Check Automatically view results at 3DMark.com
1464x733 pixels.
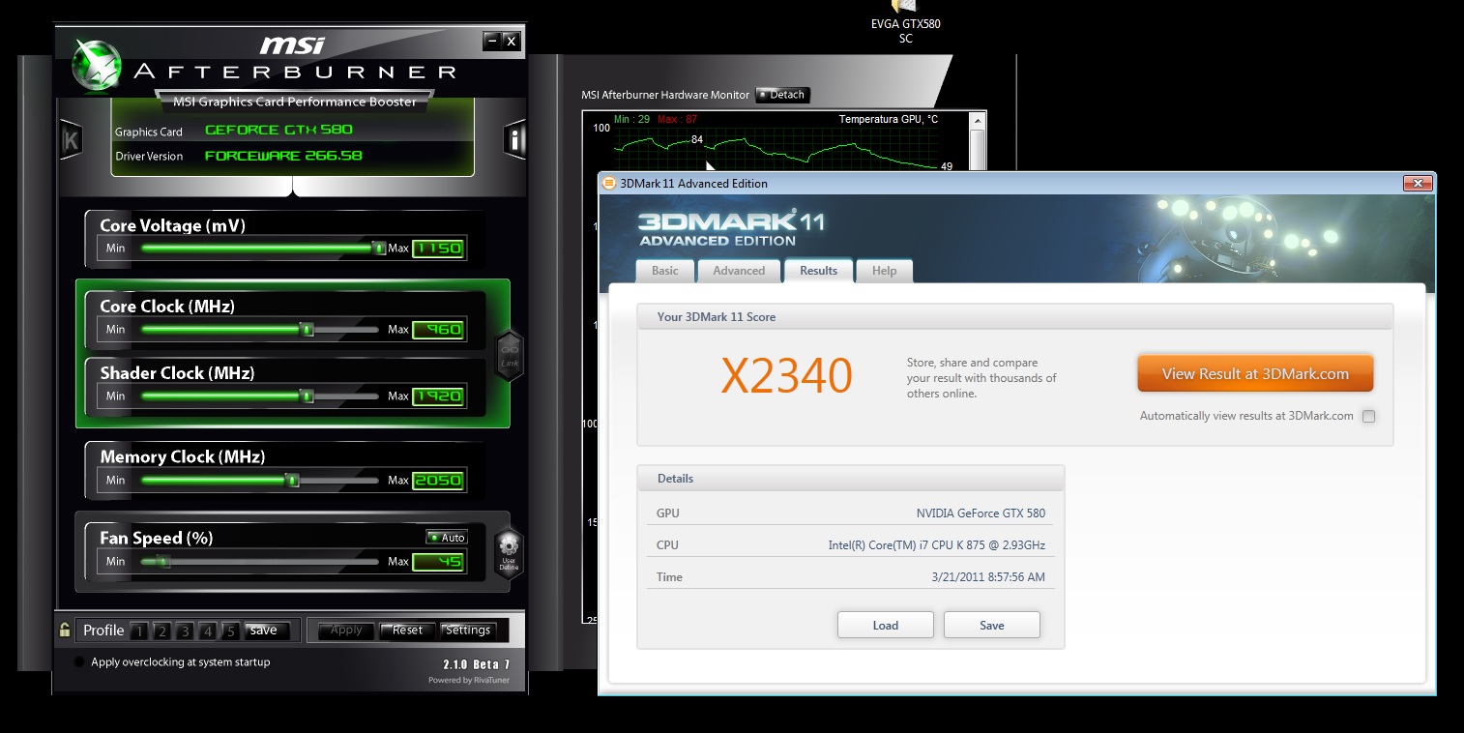tap(1368, 417)
